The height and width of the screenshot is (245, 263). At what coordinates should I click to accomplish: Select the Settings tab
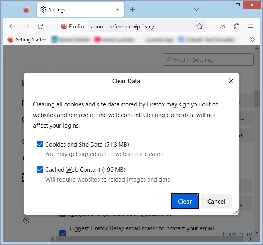80,9
